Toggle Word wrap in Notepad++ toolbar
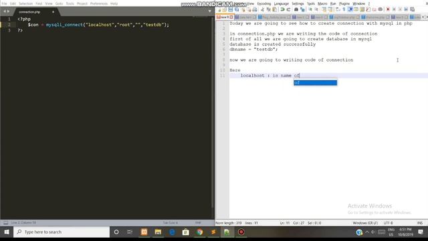The height and width of the screenshot is (241, 428). (x=338, y=9)
